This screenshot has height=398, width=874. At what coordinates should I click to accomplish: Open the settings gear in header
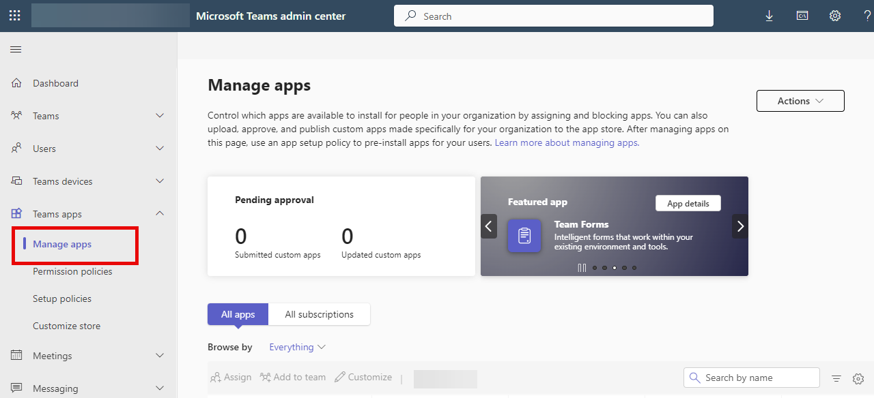[x=835, y=16]
